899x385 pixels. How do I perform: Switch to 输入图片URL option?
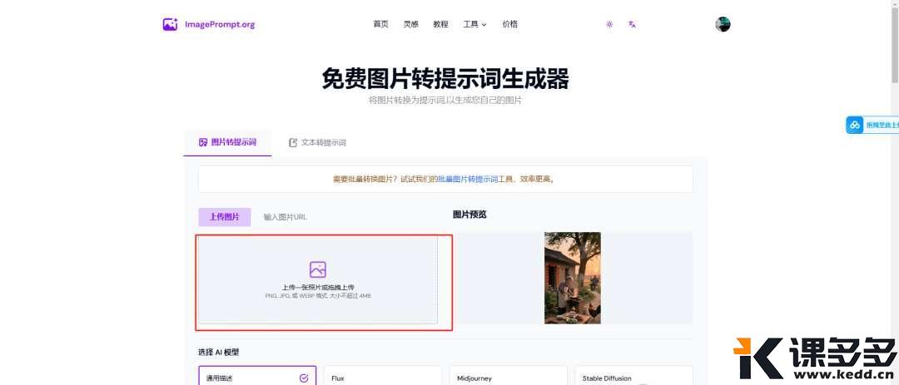(285, 217)
